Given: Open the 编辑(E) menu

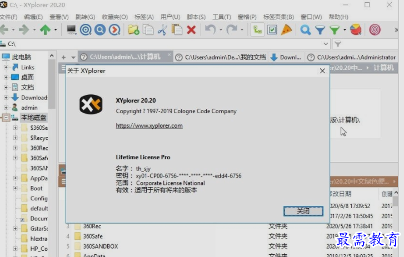Looking at the screenshot, I should pyautogui.click(x=33, y=17).
